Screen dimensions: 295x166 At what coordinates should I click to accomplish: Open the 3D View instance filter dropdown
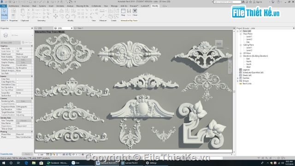(10, 42)
